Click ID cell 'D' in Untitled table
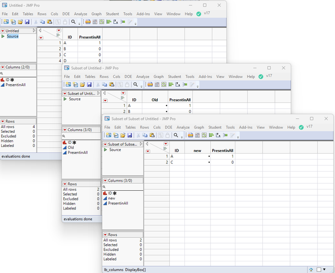335x273 pixels. click(70, 61)
